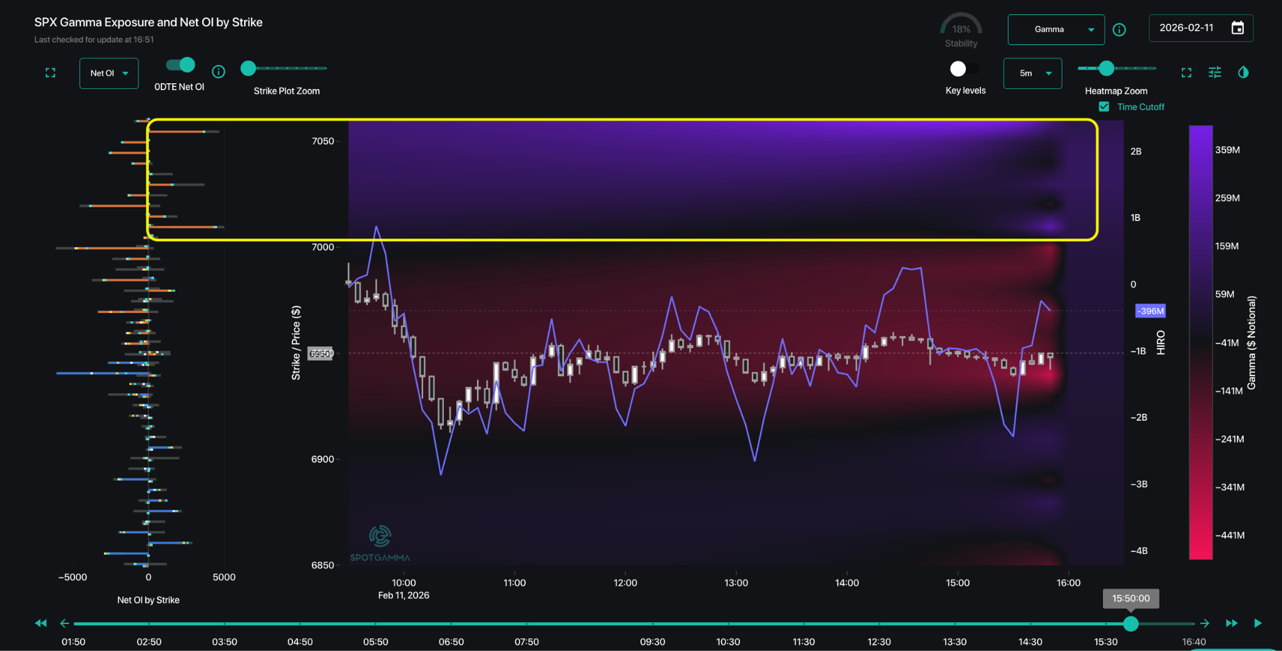
Task: Toggle the Key levels switch
Action: coord(964,69)
